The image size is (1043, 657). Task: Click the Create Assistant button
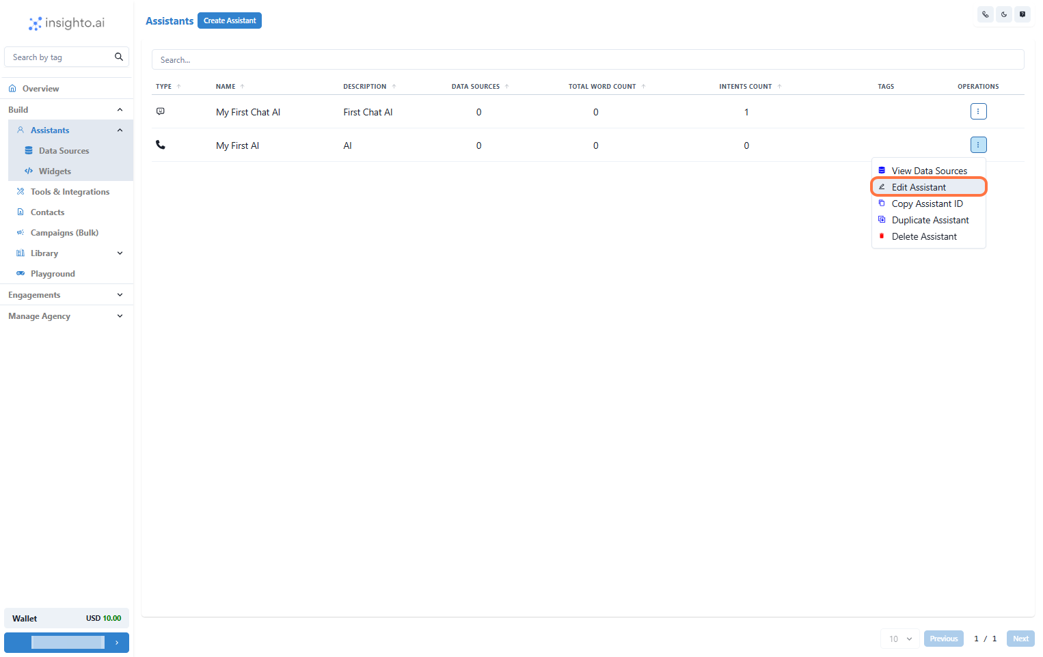(230, 20)
